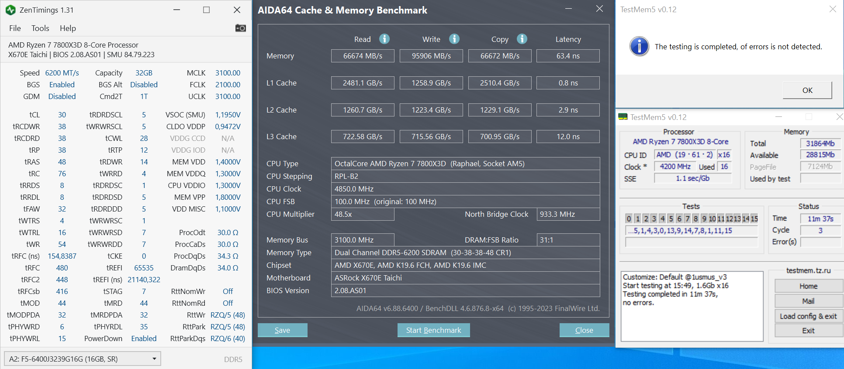Click the Capacity value 32GB
This screenshot has width=844, height=369.
point(144,73)
